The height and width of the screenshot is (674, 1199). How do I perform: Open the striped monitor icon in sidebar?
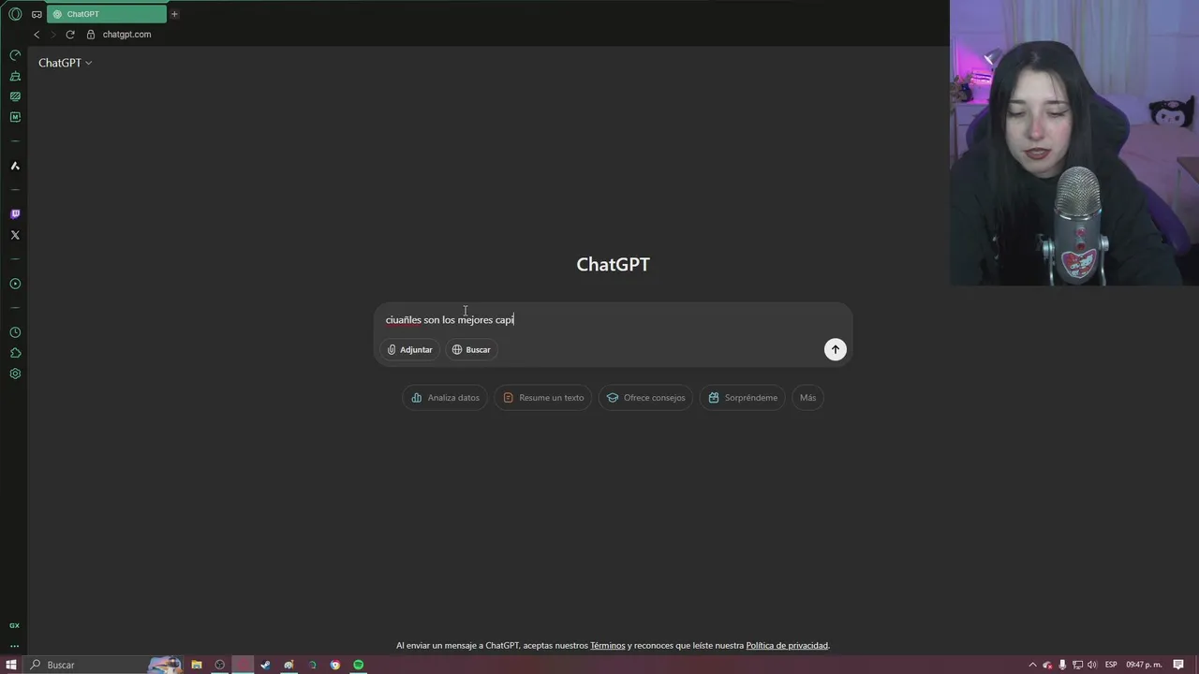point(15,96)
